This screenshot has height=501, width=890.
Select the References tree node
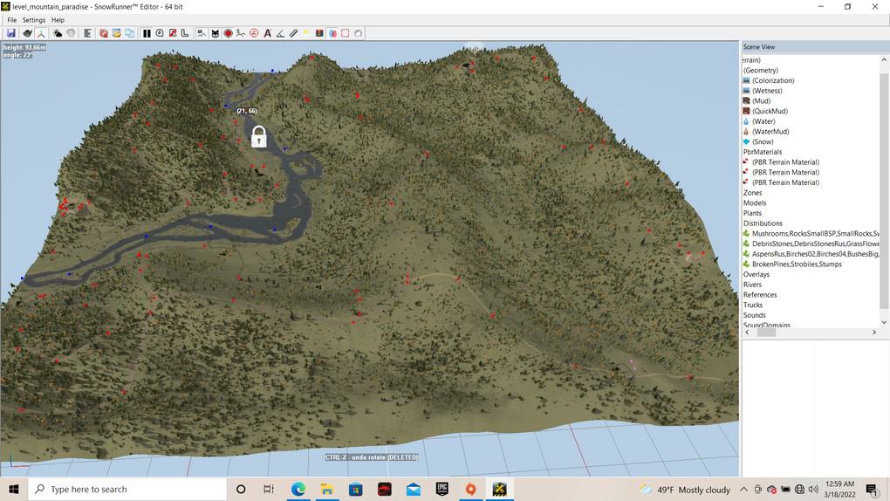(x=760, y=295)
